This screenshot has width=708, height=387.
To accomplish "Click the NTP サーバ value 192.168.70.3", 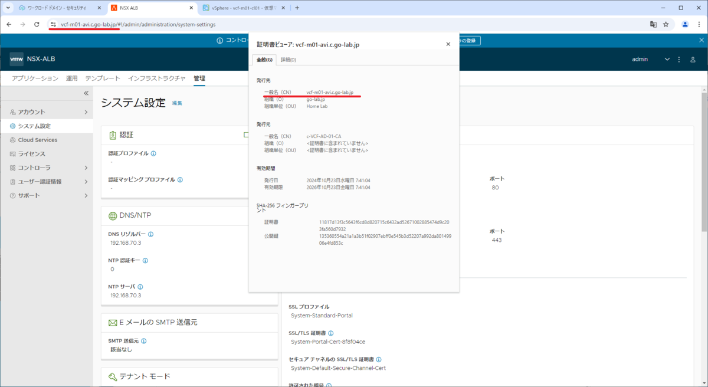I will [x=126, y=295].
